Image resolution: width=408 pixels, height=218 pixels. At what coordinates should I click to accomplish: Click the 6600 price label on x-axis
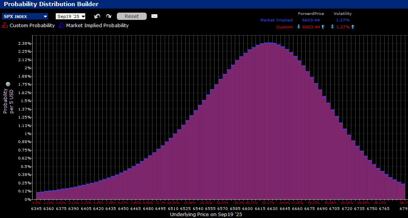point(247,208)
